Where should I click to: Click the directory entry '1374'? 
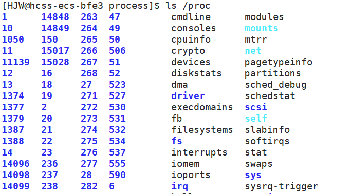(x=13, y=96)
